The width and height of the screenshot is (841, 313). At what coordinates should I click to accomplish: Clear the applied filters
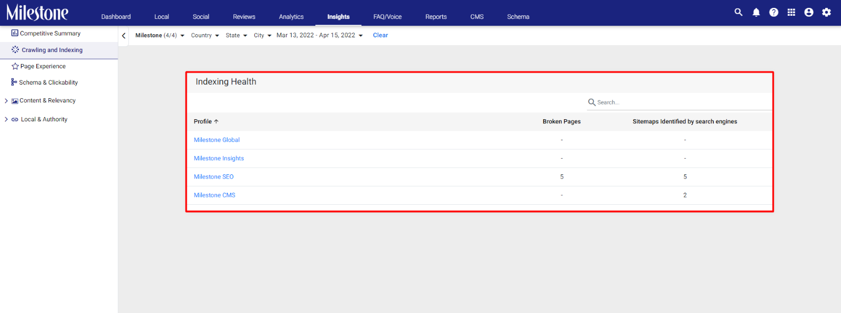tap(381, 35)
